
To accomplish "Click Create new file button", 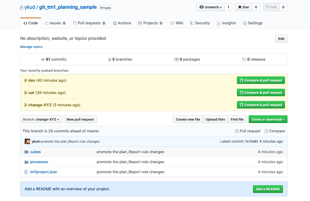I will pyautogui.click(x=188, y=119).
